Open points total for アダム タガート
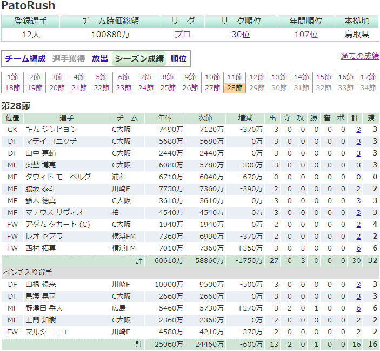Image resolution: width=380 pixels, height=351 pixels. 358,225
